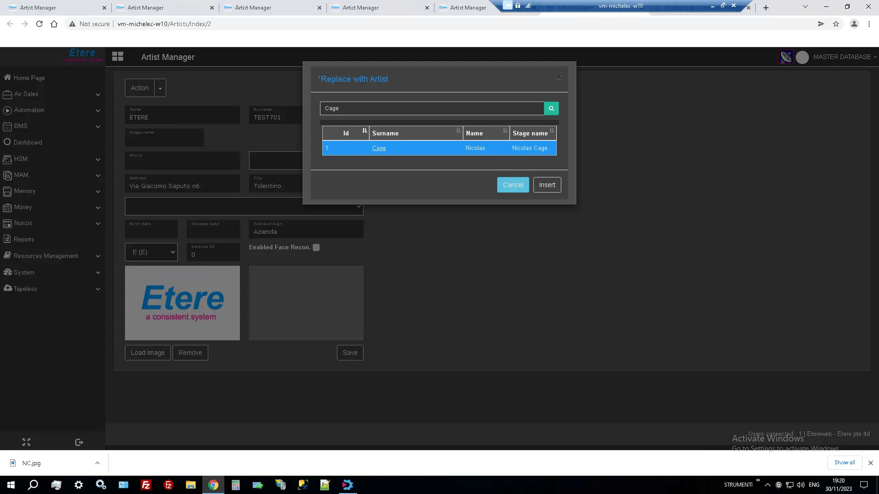The height and width of the screenshot is (494, 879).
Task: Click the Insert button in dialog
Action: pyautogui.click(x=547, y=185)
